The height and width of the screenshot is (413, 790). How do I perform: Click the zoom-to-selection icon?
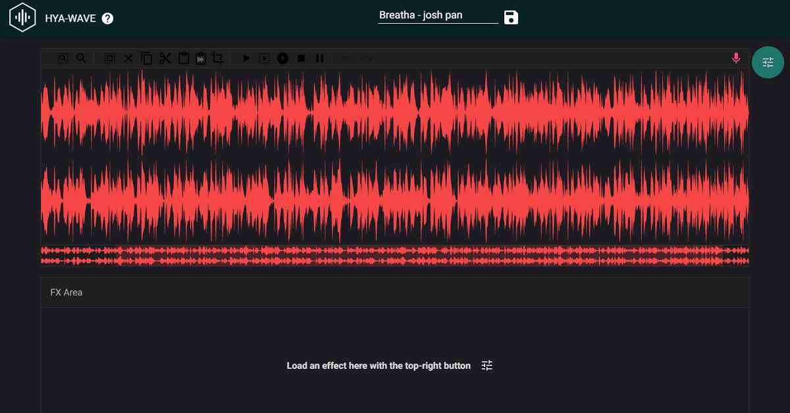click(x=63, y=59)
